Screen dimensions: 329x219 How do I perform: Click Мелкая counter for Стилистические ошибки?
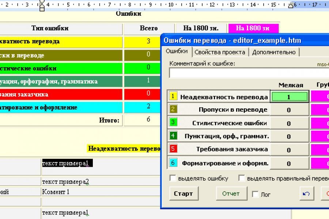tap(290, 123)
